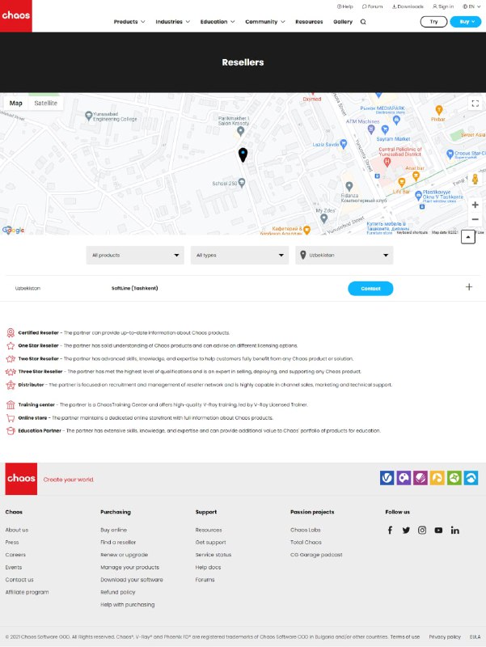Image resolution: width=486 pixels, height=647 pixels.
Task: Click the Google logo on the map
Action: tap(13, 230)
